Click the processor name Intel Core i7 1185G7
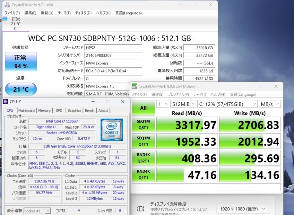 (62, 121)
